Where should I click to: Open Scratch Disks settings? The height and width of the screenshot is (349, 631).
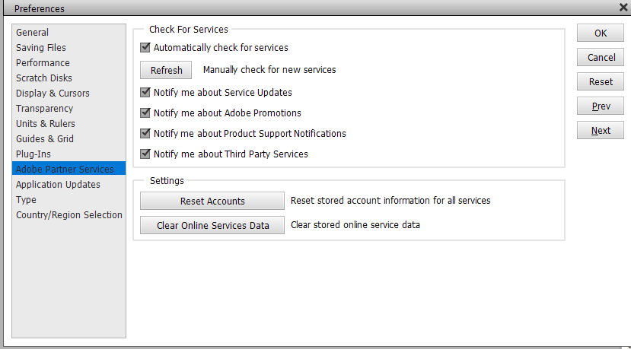(45, 78)
